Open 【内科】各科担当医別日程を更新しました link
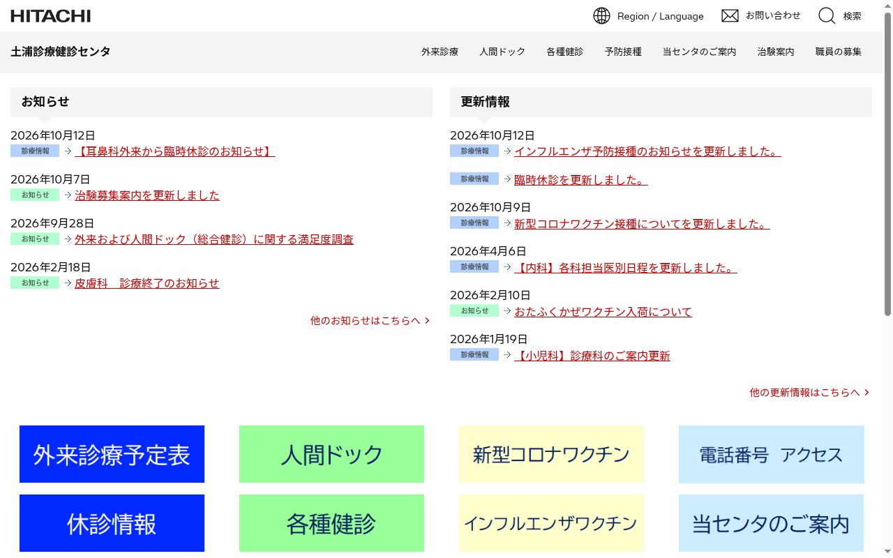 (x=626, y=268)
